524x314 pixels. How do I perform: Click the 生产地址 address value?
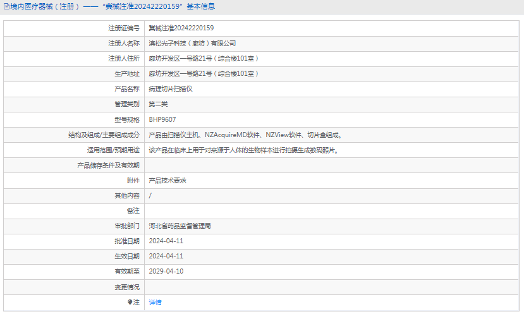204,74
